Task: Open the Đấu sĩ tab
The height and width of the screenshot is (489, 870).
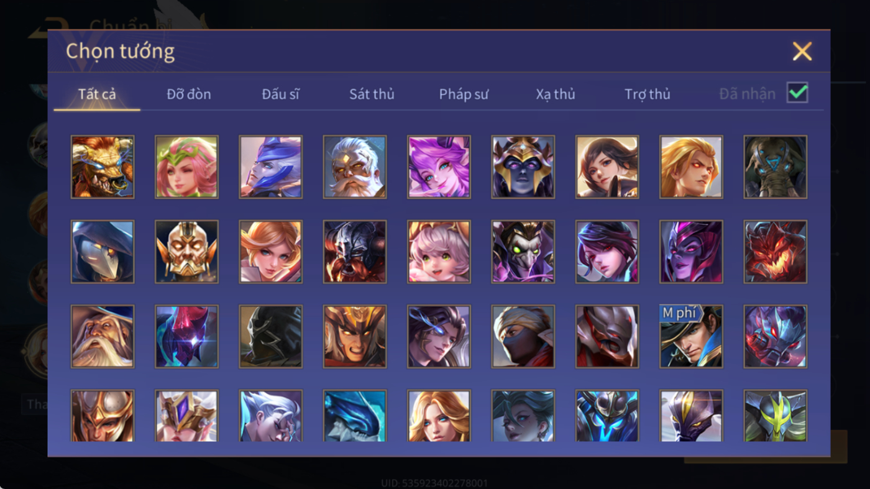Action: (280, 94)
